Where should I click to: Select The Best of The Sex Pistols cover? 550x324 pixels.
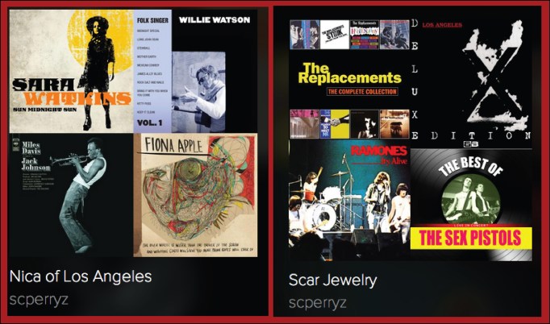coord(472,205)
